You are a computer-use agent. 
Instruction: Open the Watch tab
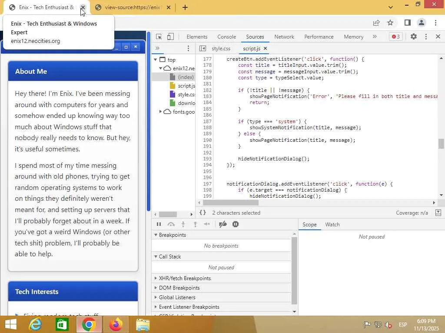pos(332,225)
